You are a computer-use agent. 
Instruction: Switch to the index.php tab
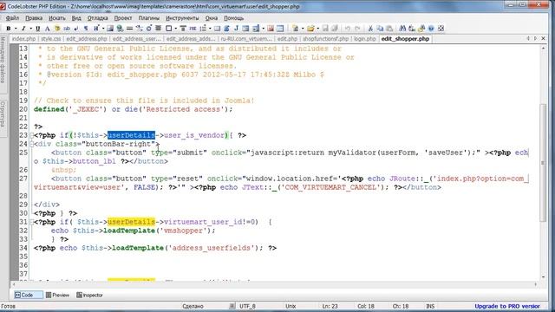click(23, 39)
